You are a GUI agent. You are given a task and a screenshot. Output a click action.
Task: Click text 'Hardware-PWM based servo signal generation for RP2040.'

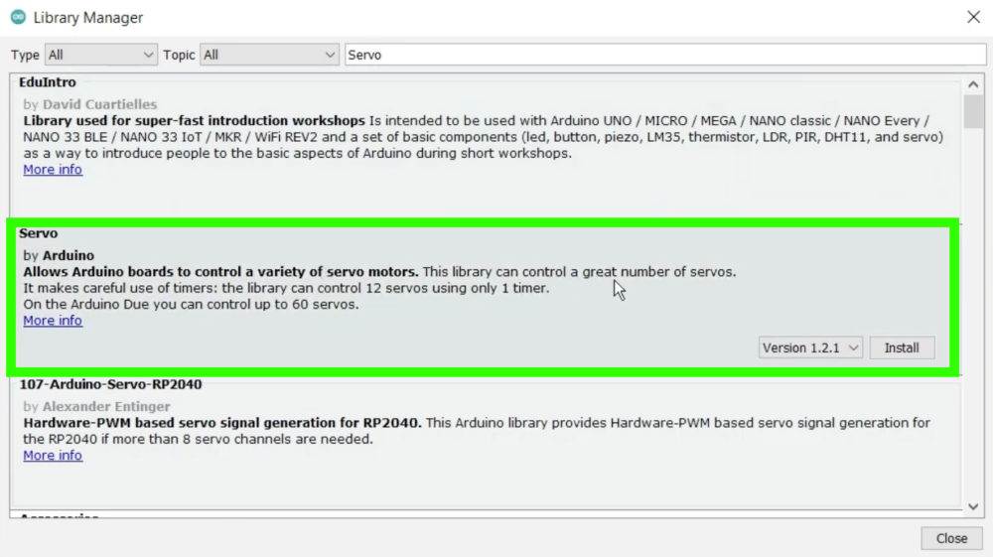pyautogui.click(x=222, y=423)
